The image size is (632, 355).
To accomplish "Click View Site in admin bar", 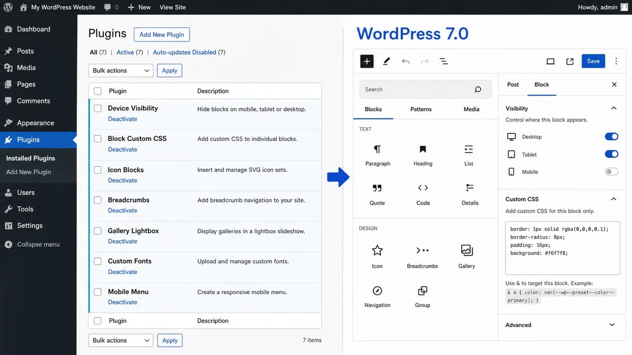I will coord(172,7).
